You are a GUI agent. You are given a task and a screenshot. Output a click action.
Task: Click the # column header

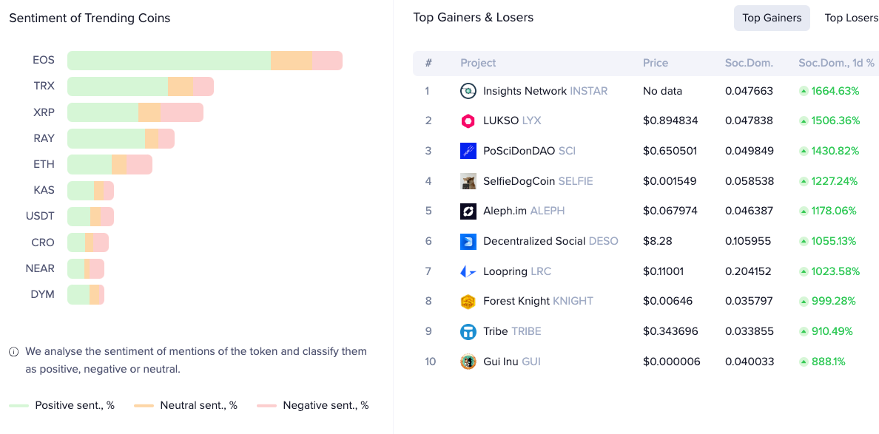[428, 63]
